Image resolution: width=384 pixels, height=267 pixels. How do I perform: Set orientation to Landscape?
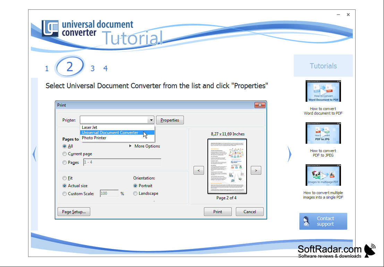click(x=135, y=193)
